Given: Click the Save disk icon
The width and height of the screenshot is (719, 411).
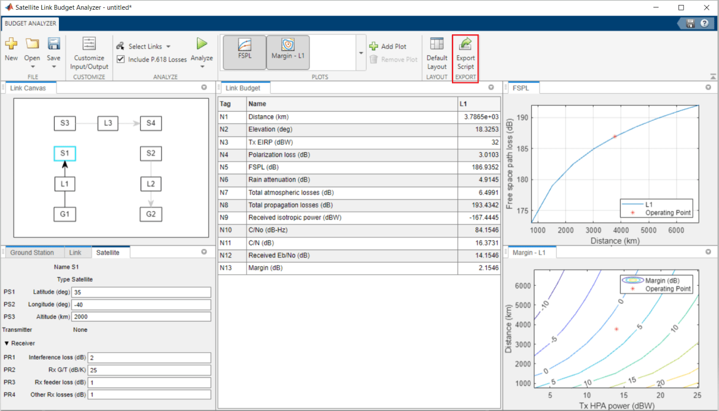Looking at the screenshot, I should pos(53,45).
